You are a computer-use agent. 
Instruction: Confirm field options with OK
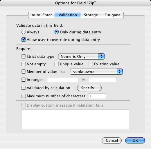click(x=135, y=140)
